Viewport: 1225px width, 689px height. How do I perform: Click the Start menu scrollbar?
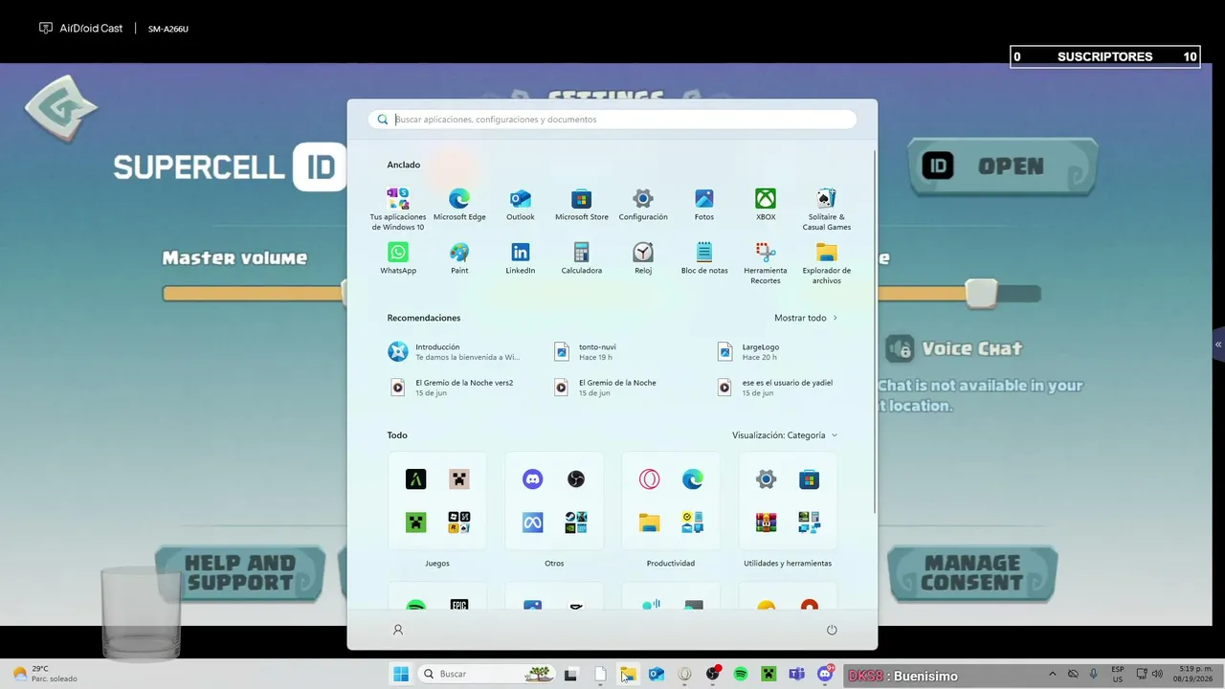pyautogui.click(x=874, y=330)
